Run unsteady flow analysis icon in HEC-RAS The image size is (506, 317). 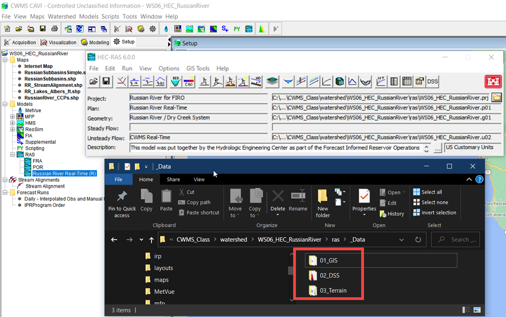(x=217, y=81)
